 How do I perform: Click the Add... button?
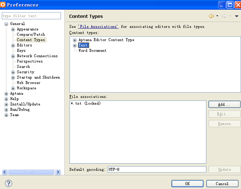coord(224,104)
